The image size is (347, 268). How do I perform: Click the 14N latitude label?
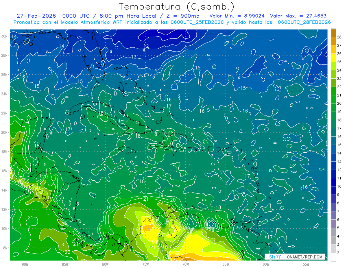pos(4,190)
